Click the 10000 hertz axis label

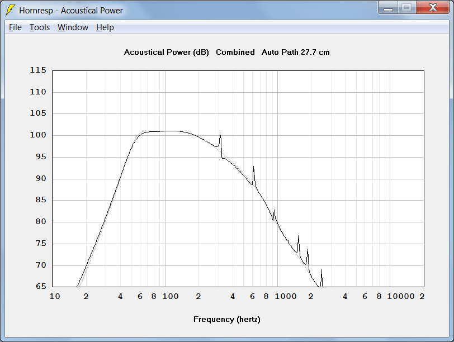401,296
